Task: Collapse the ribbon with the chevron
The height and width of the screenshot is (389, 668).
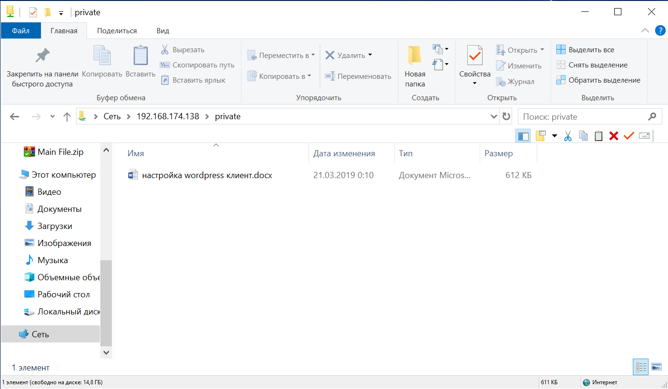Action: pos(645,30)
